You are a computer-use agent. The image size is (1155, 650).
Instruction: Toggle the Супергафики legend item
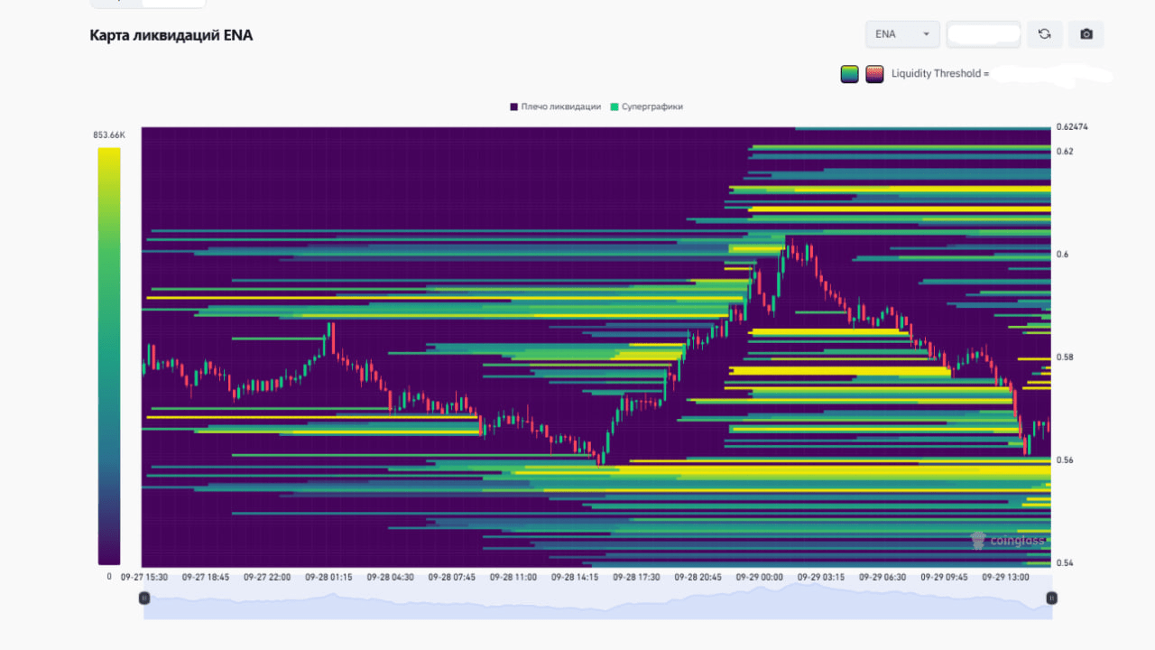point(650,107)
